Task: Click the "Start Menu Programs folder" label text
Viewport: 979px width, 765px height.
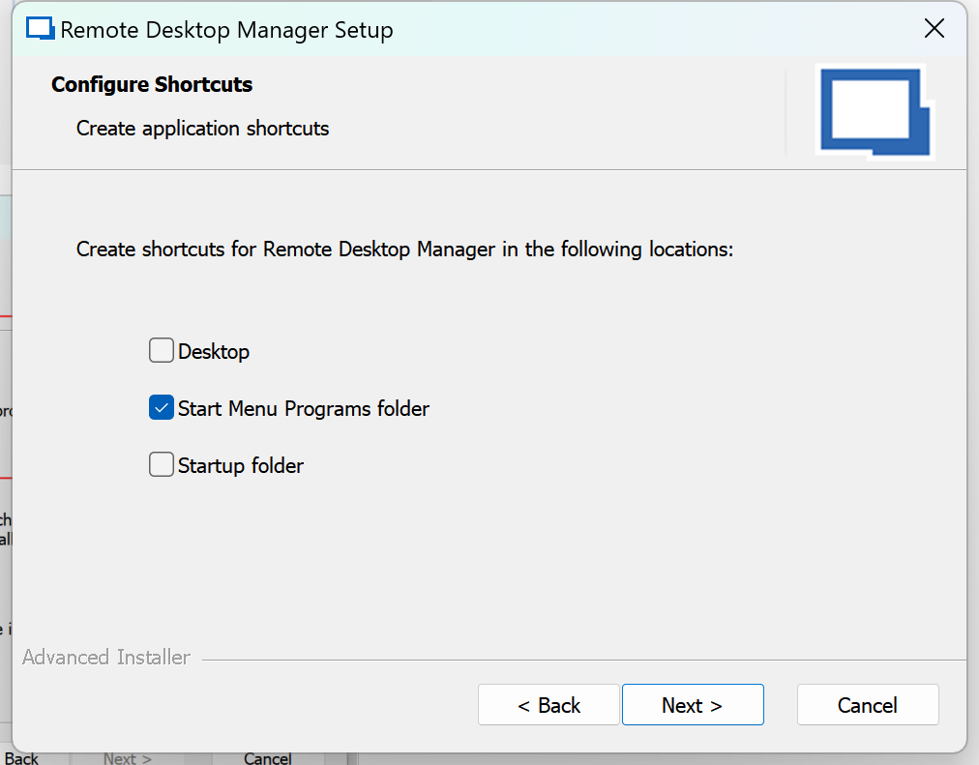Action: tap(303, 409)
